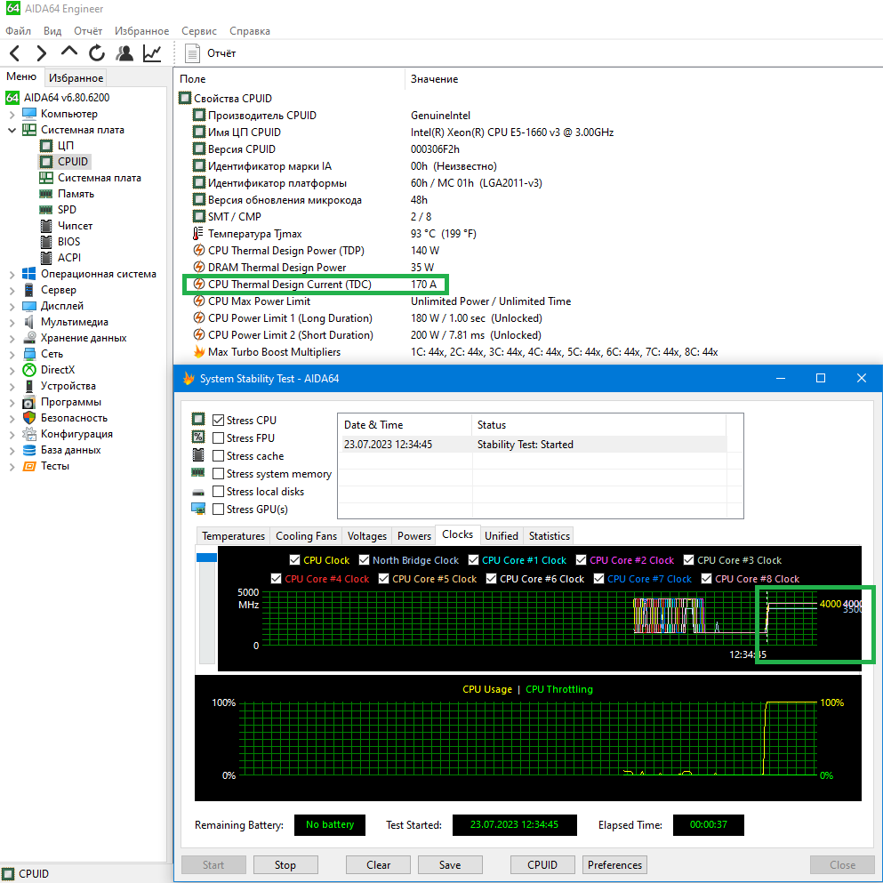Open the Память memory tree item

pyautogui.click(x=76, y=194)
